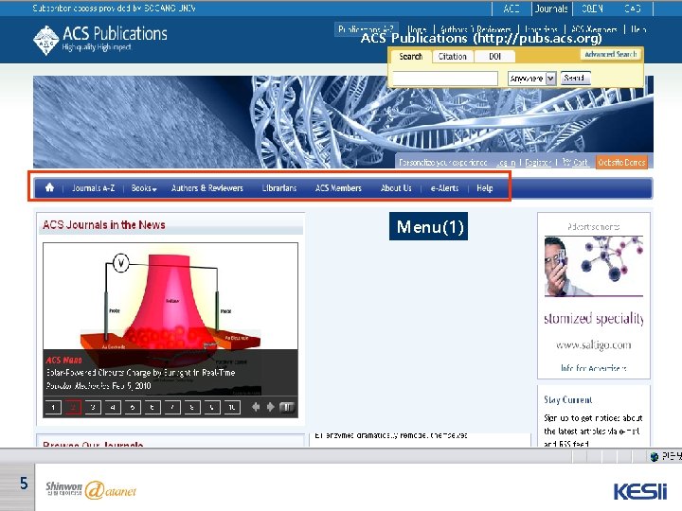Viewport: 682px width, 511px height.
Task: Expand the Anywhere search scope dropdown
Action: tap(532, 79)
